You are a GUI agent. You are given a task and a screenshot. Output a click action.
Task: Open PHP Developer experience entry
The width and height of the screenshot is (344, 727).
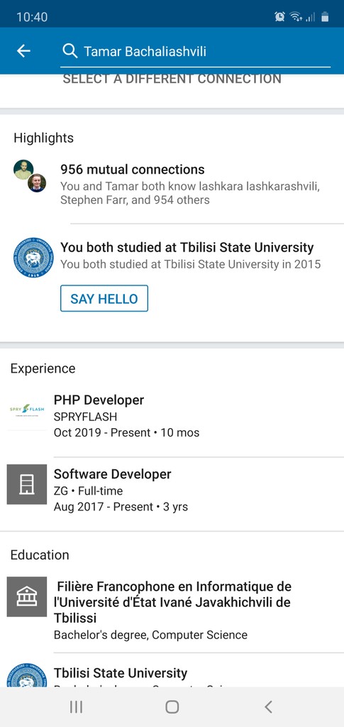click(172, 416)
